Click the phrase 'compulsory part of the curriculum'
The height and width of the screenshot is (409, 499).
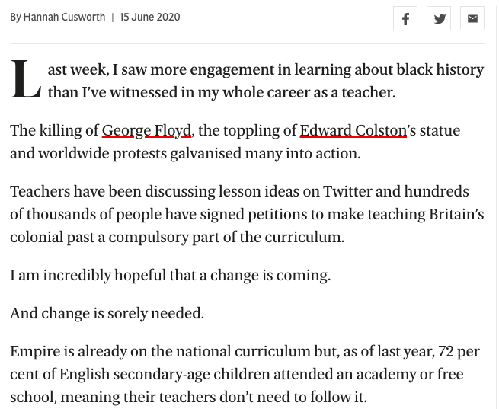(x=226, y=238)
